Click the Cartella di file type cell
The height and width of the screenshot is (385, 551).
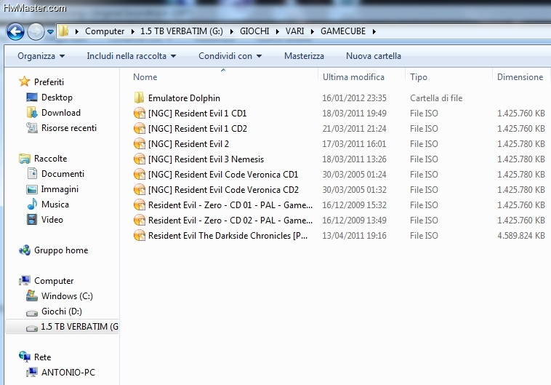click(436, 98)
